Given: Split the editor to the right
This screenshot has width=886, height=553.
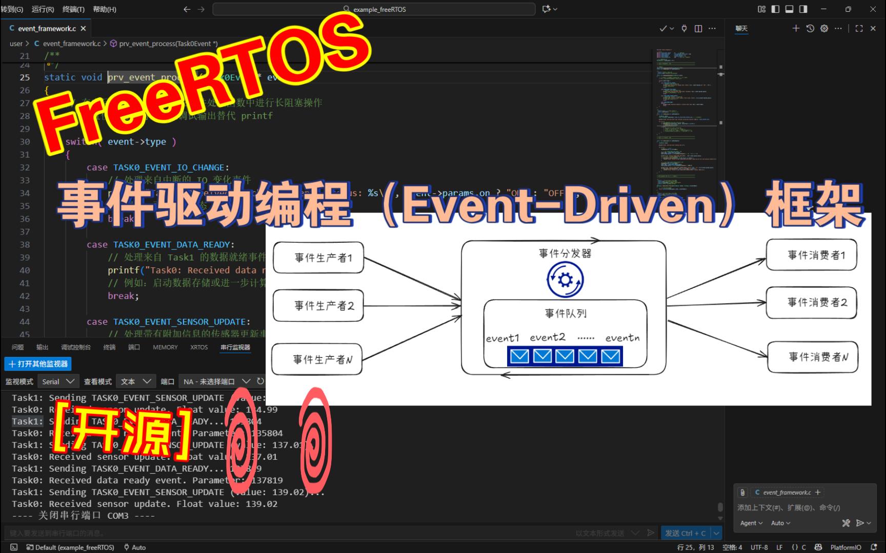Looking at the screenshot, I should (x=698, y=29).
